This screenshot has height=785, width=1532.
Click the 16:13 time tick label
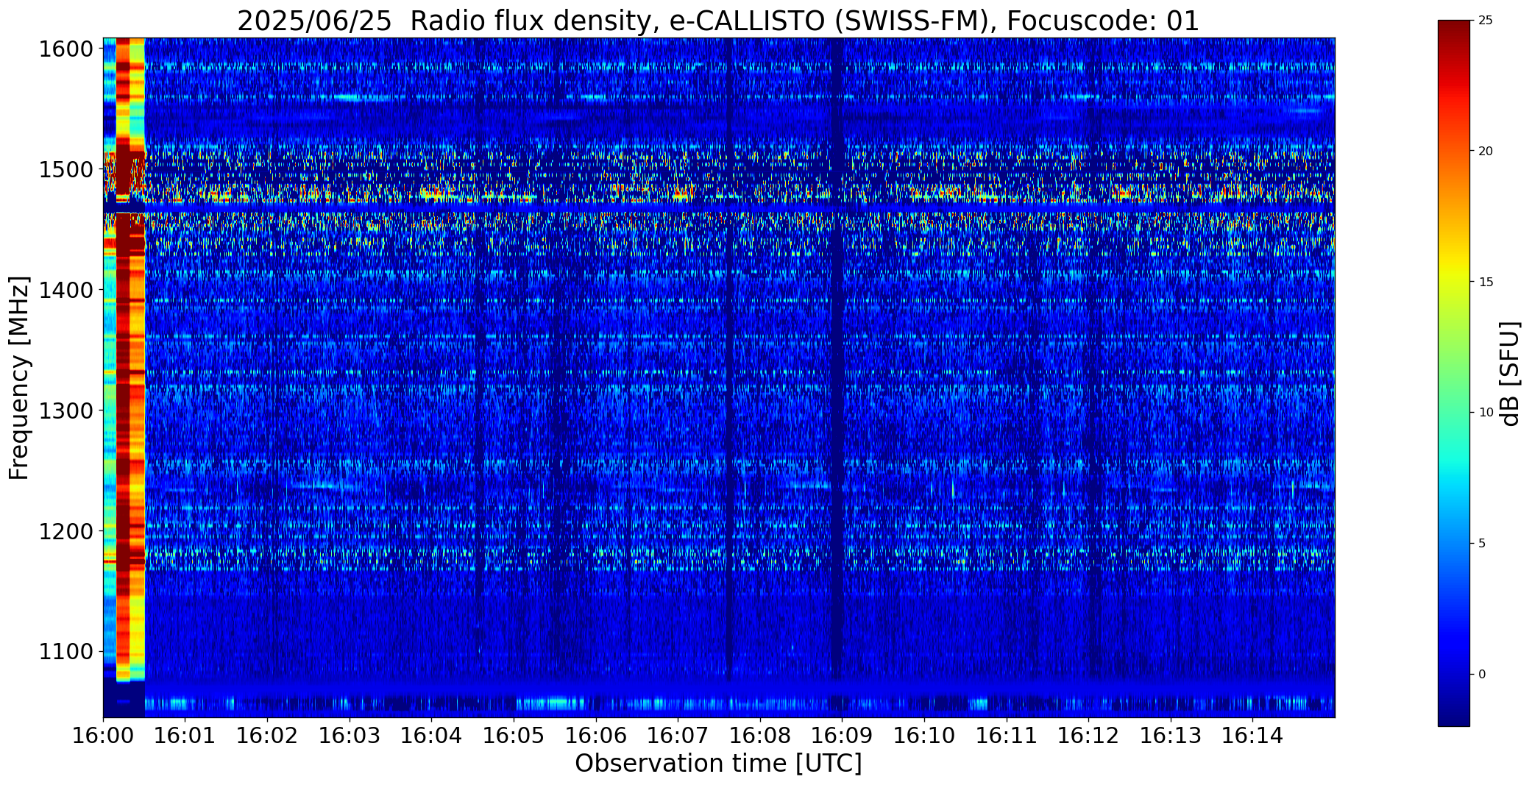[1171, 736]
